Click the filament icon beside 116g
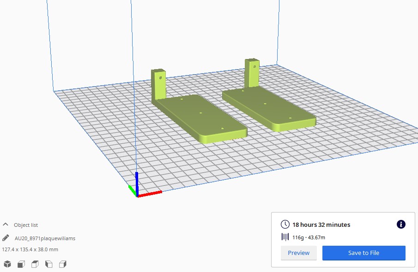This screenshot has height=272, width=418. pos(285,237)
